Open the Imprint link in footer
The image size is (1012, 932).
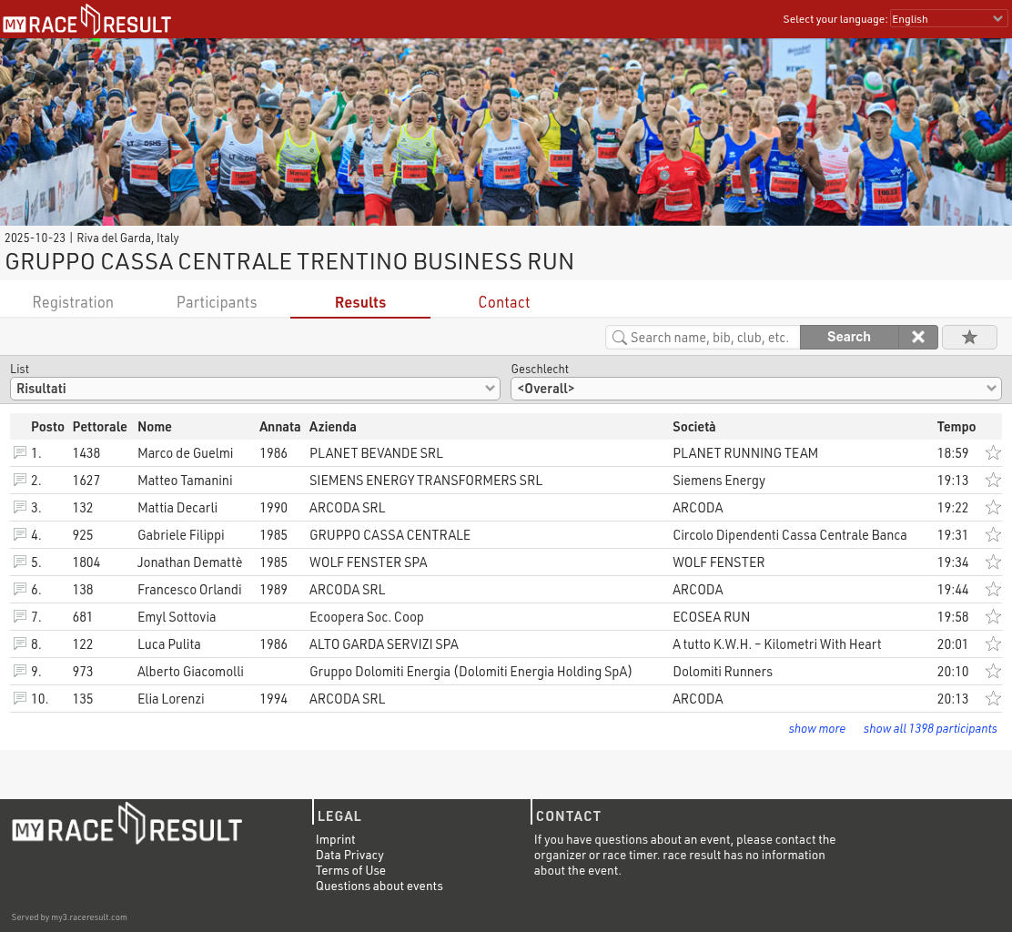(x=335, y=839)
